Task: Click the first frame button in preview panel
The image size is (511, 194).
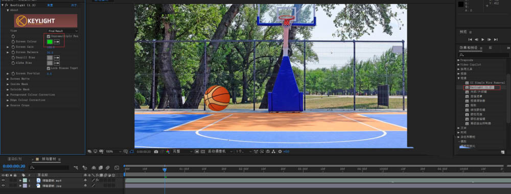Action: 470,39
